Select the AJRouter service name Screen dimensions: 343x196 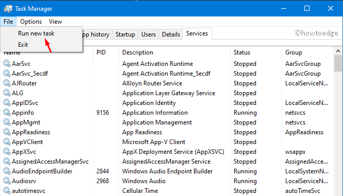point(24,83)
